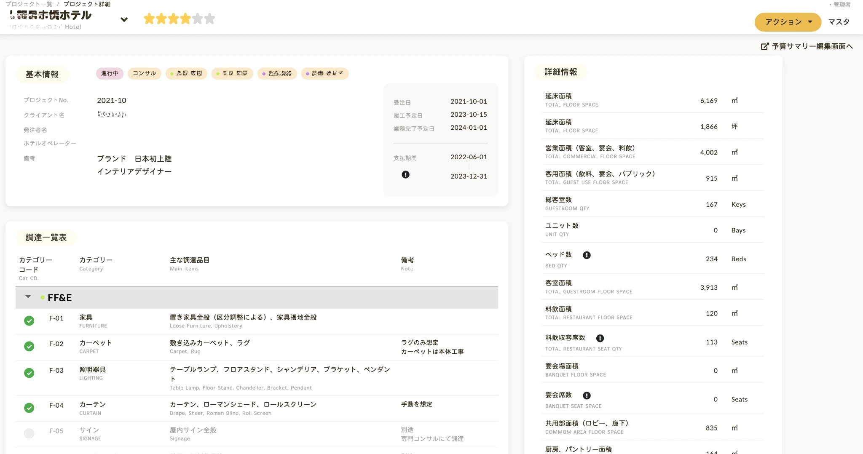Collapse the FF&E category section
This screenshot has height=454, width=863.
[x=28, y=297]
